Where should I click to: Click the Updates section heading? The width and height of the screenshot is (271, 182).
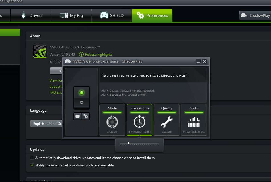(x=37, y=149)
